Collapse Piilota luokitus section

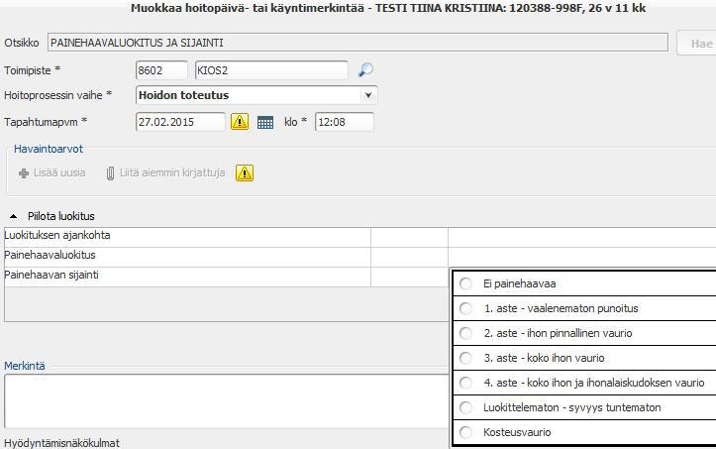click(x=14, y=216)
